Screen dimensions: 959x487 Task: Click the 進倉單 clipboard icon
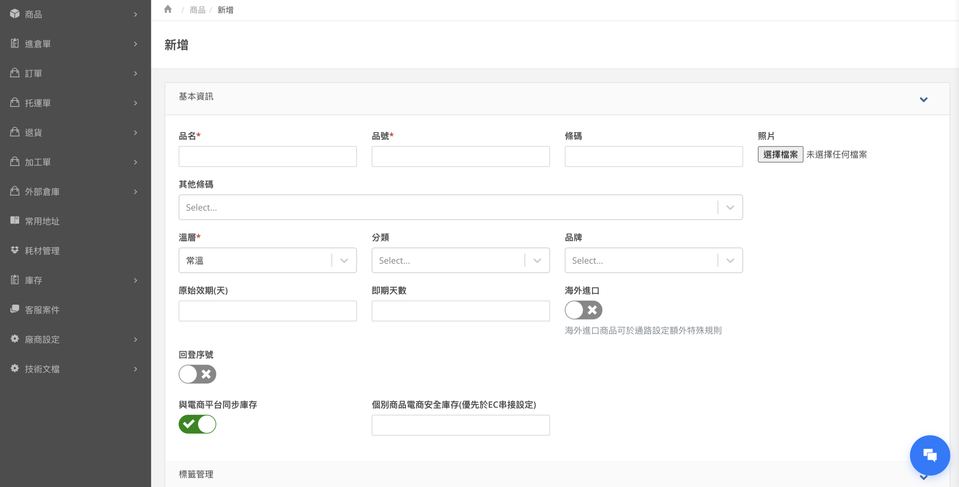tap(15, 43)
